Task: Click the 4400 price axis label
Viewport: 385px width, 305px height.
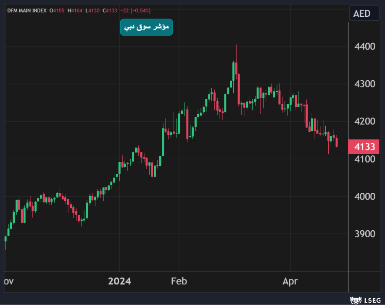Action: tap(364, 46)
